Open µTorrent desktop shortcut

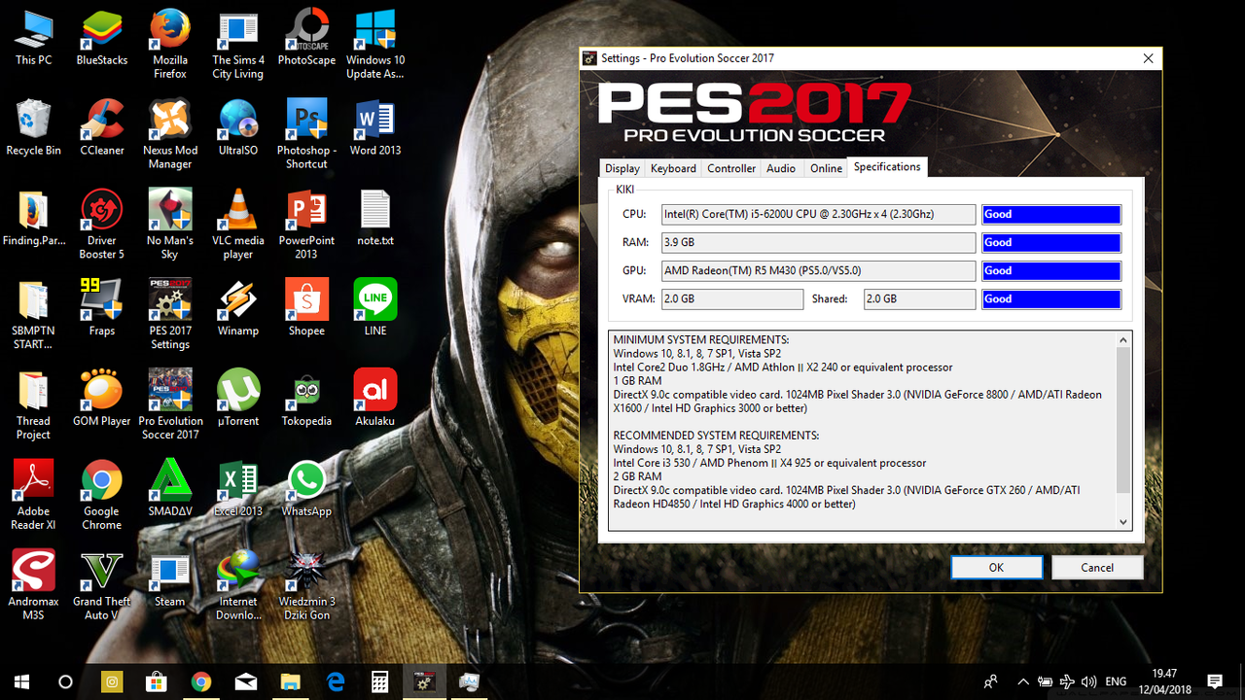[238, 400]
